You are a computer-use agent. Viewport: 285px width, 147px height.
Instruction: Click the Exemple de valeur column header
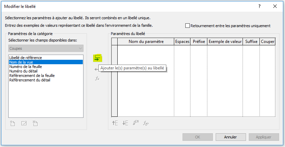[225, 42]
